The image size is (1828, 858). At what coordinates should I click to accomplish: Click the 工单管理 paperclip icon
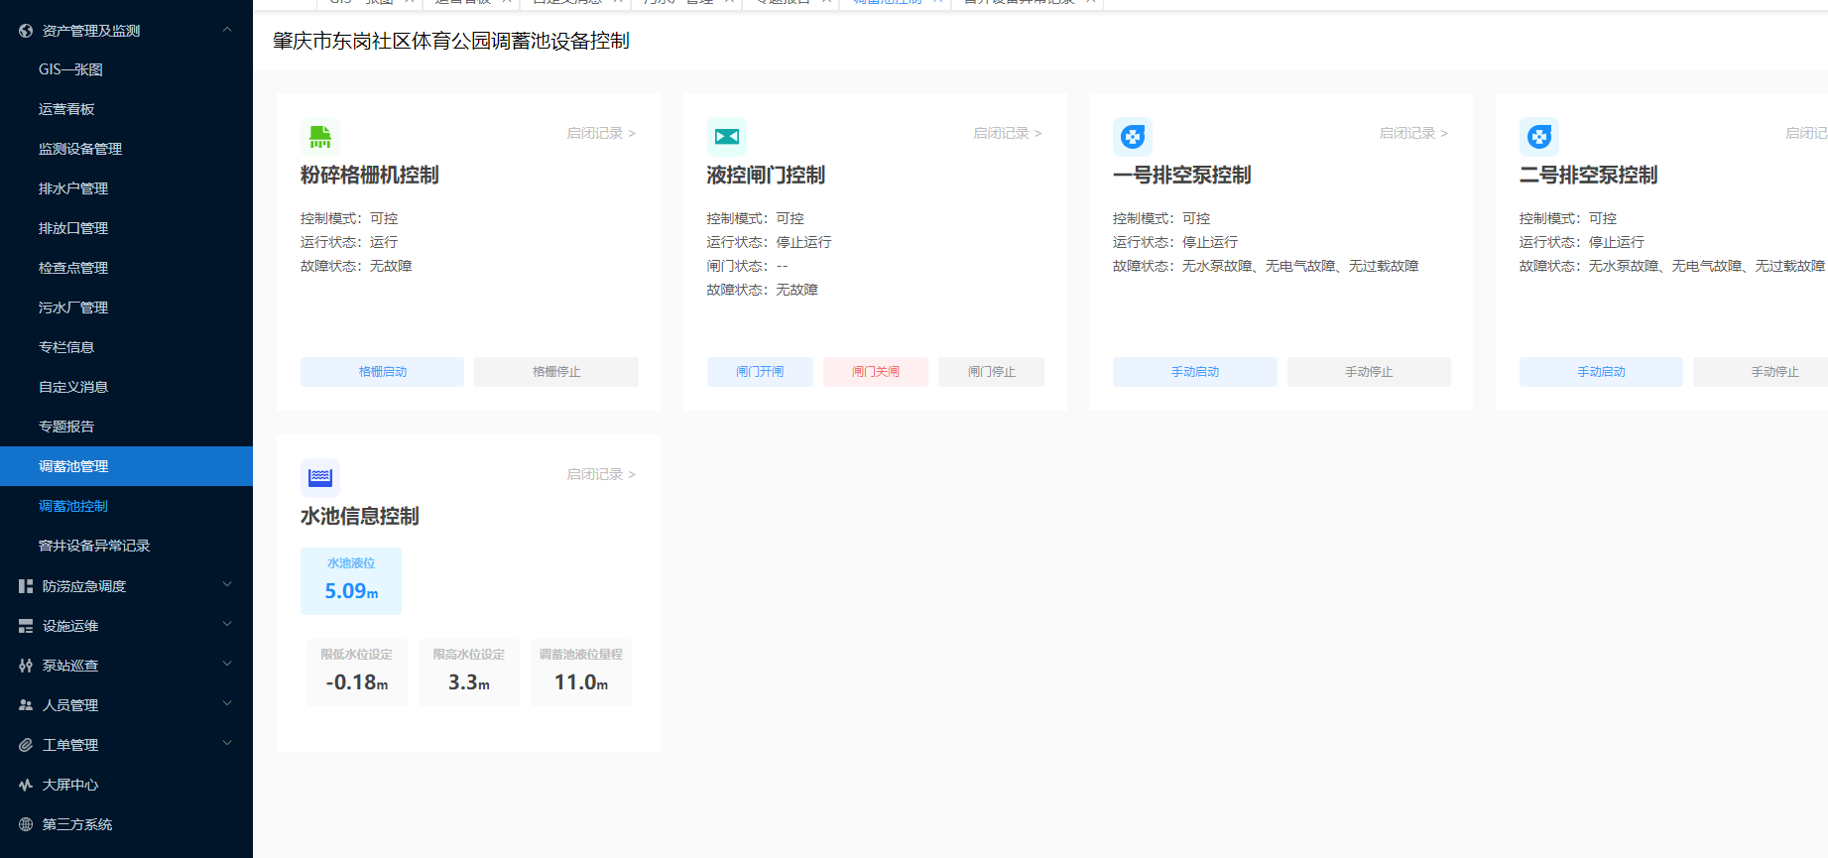[x=26, y=745]
